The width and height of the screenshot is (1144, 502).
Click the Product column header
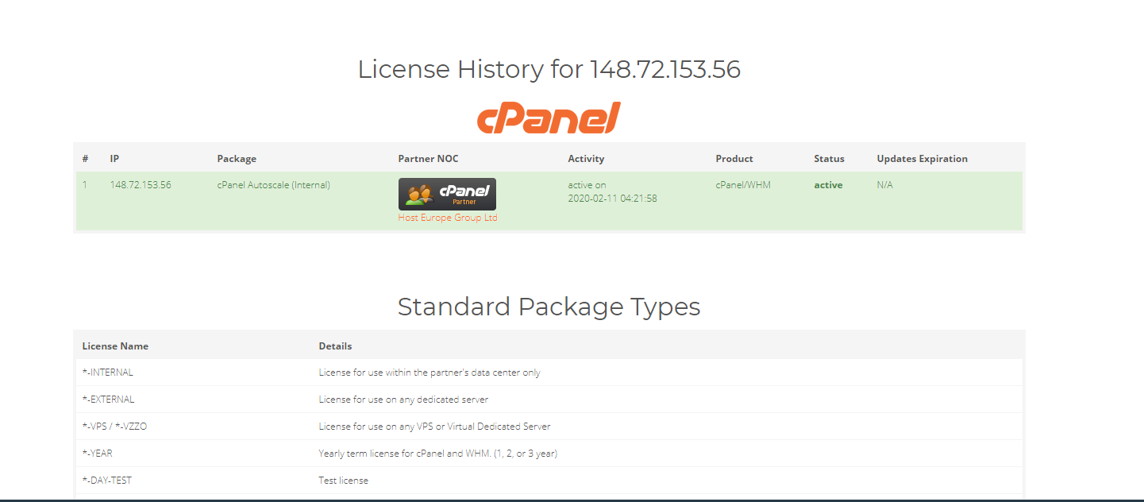coord(734,159)
